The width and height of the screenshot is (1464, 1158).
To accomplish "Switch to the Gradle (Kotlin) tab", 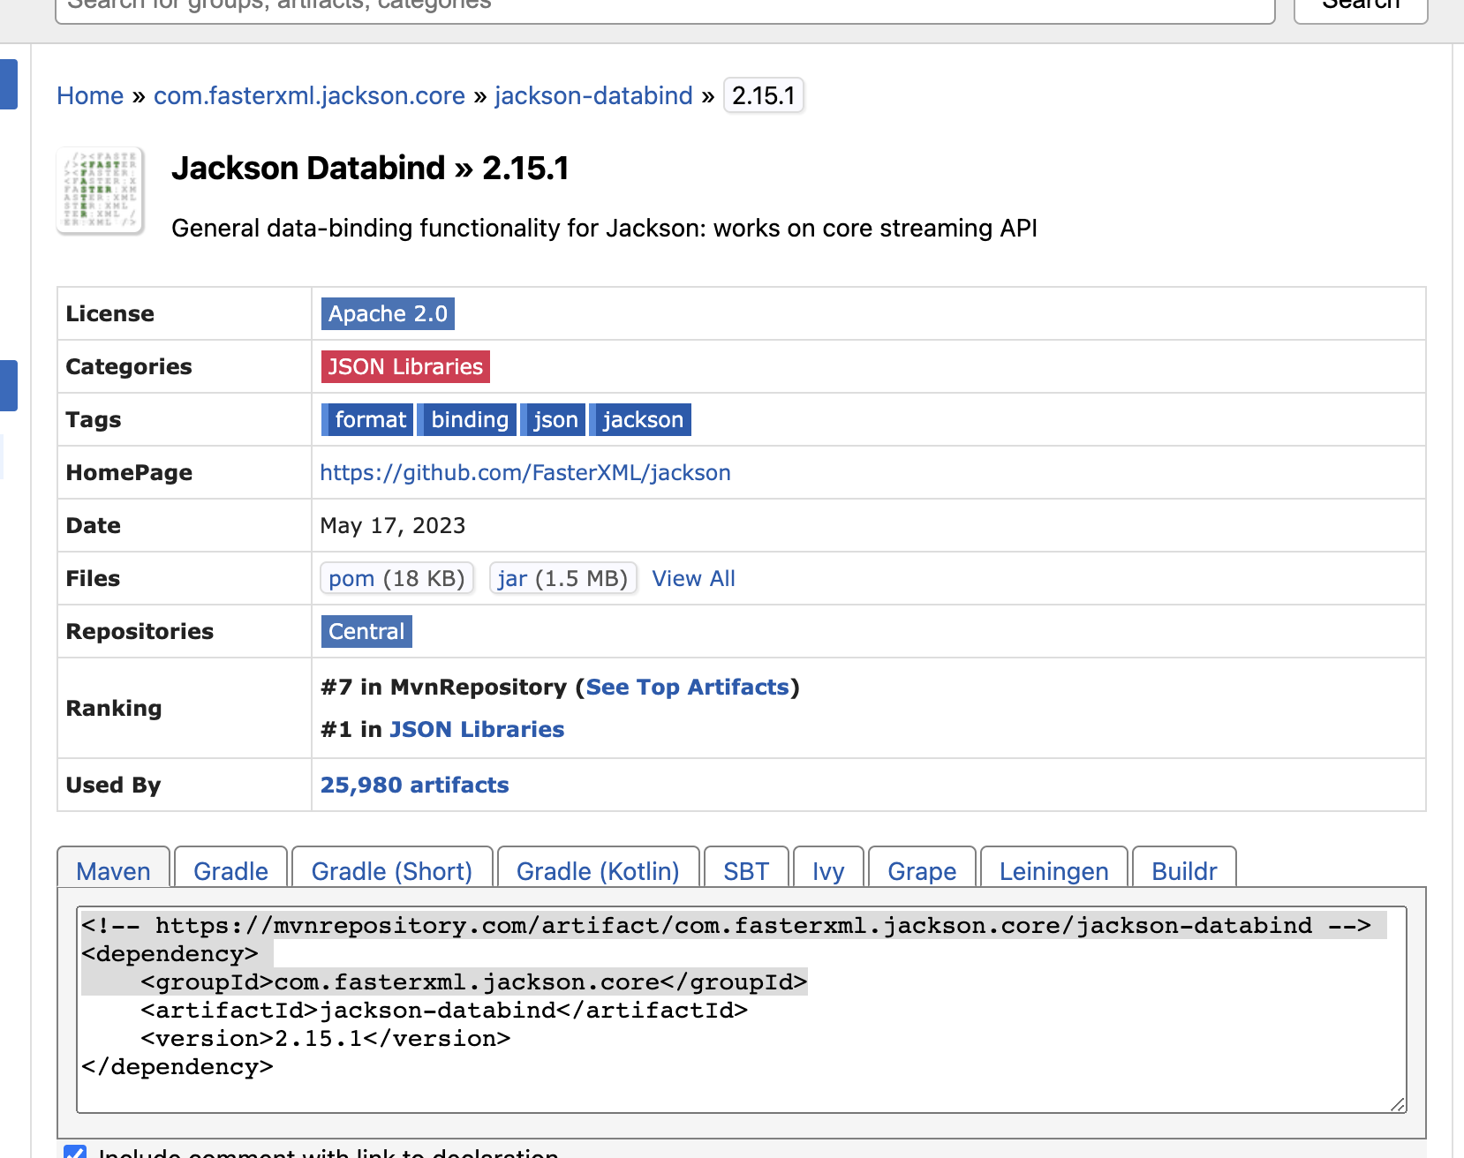I will point(598,868).
